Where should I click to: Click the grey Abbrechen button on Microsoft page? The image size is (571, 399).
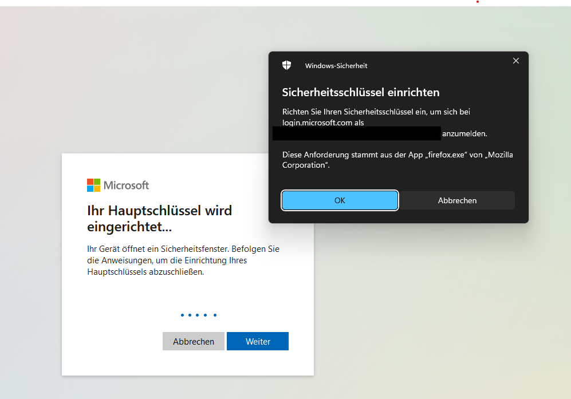pos(194,341)
